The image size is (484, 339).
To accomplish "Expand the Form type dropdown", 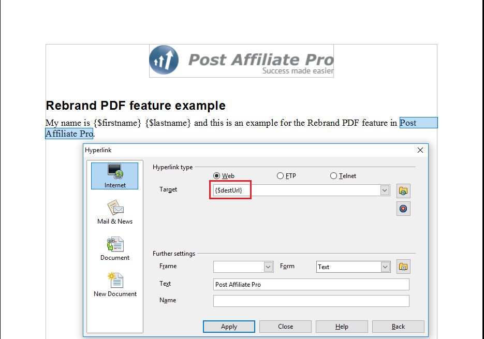I will click(x=385, y=267).
